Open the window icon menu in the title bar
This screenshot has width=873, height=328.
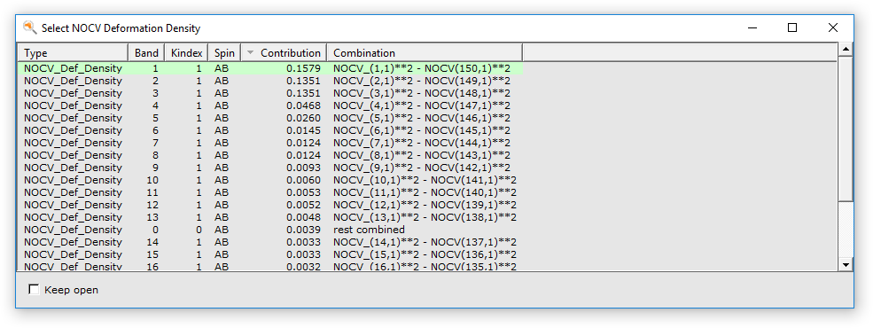pyautogui.click(x=29, y=27)
